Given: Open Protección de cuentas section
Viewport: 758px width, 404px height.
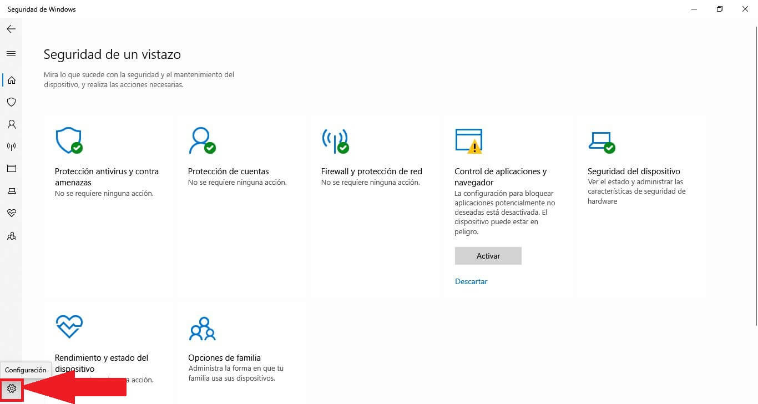Looking at the screenshot, I should pos(229,171).
